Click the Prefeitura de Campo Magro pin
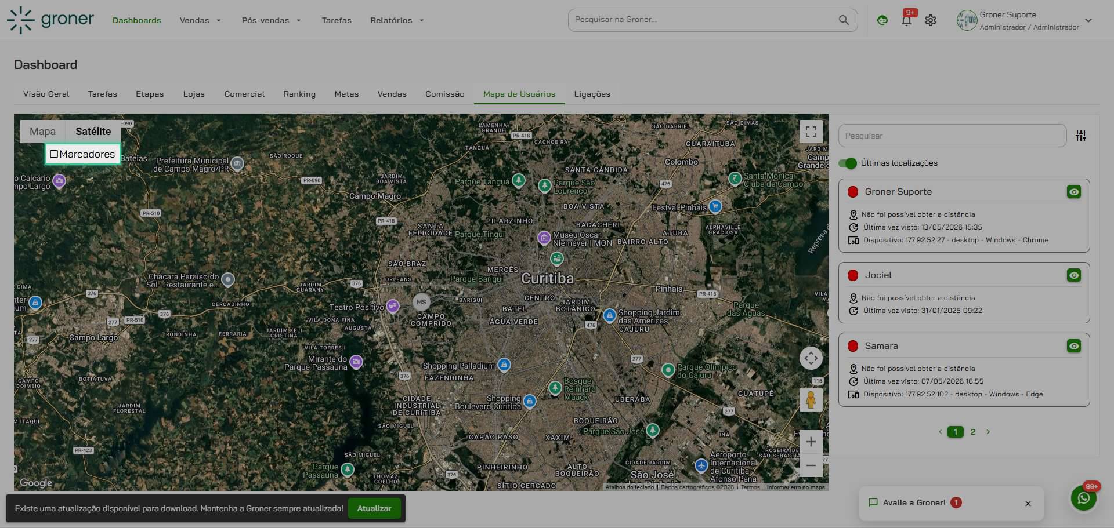 pyautogui.click(x=237, y=163)
